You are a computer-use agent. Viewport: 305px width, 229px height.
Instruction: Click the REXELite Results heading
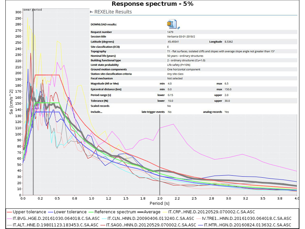coord(113,12)
